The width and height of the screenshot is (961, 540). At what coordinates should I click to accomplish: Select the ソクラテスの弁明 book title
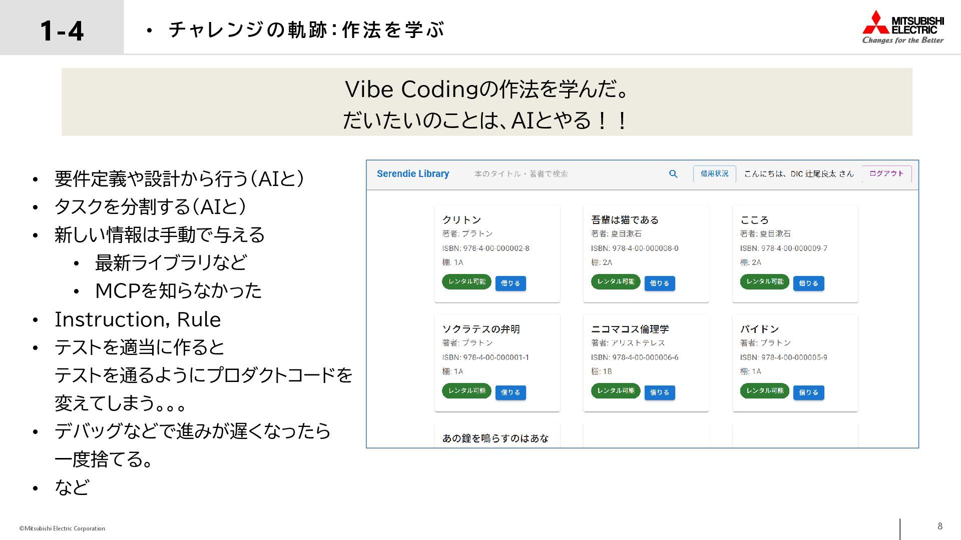tap(481, 329)
